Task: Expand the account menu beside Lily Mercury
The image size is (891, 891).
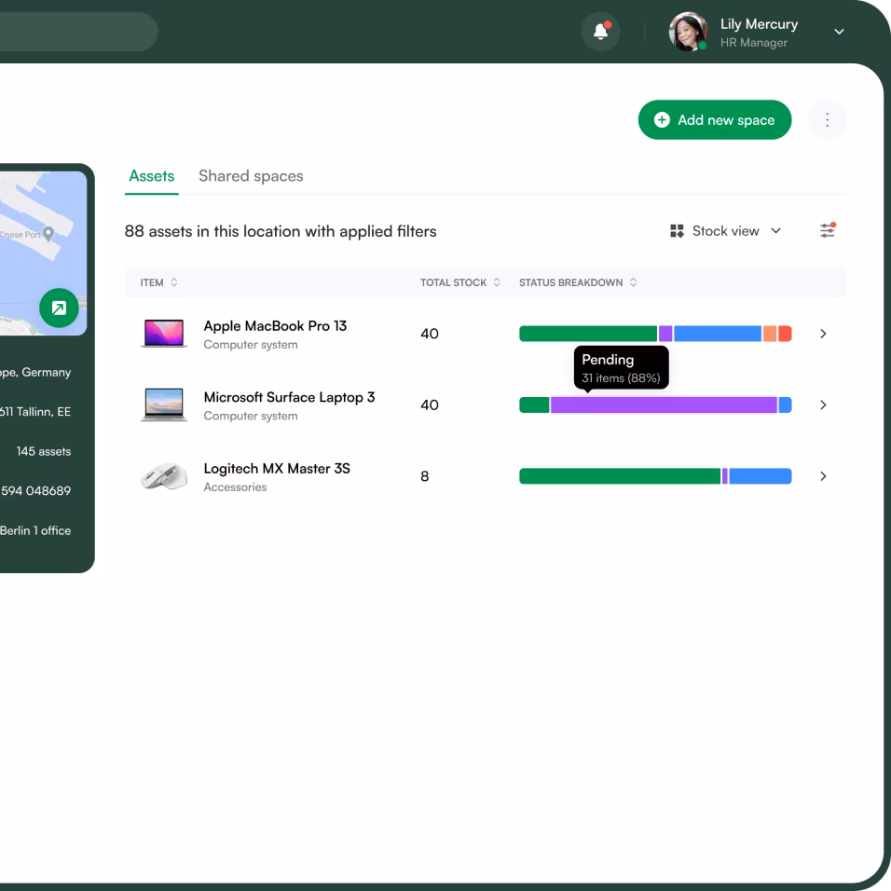Action: tap(839, 32)
